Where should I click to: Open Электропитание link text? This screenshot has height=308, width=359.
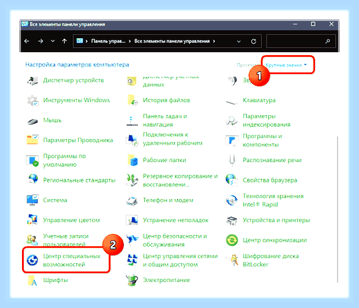[166, 280]
